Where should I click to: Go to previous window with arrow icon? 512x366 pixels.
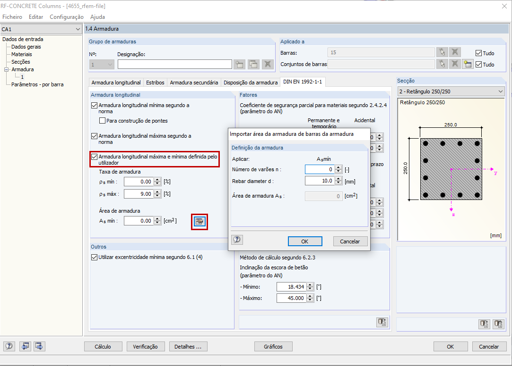coord(25,346)
